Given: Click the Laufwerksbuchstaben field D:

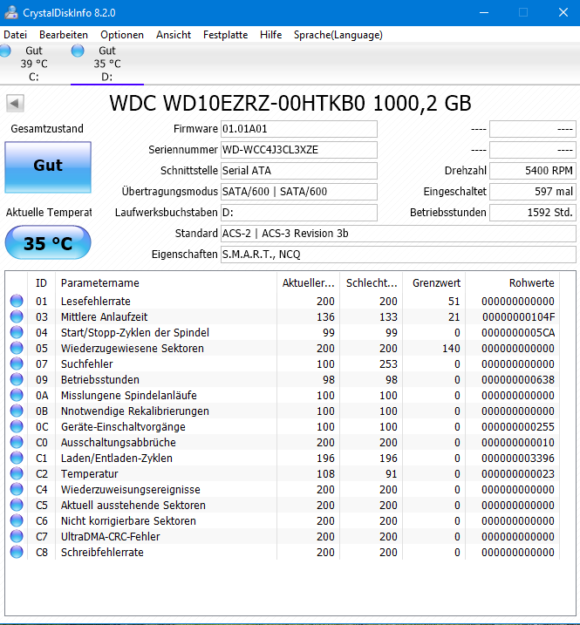Looking at the screenshot, I should tap(299, 213).
